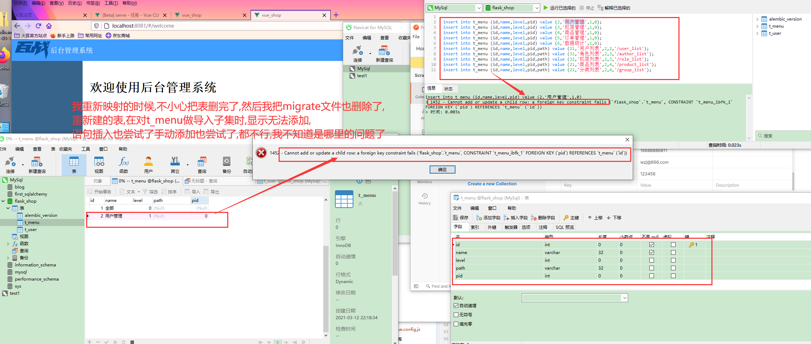This screenshot has height=344, width=811.
Task: Click 确定 button in error dialog
Action: (x=442, y=170)
